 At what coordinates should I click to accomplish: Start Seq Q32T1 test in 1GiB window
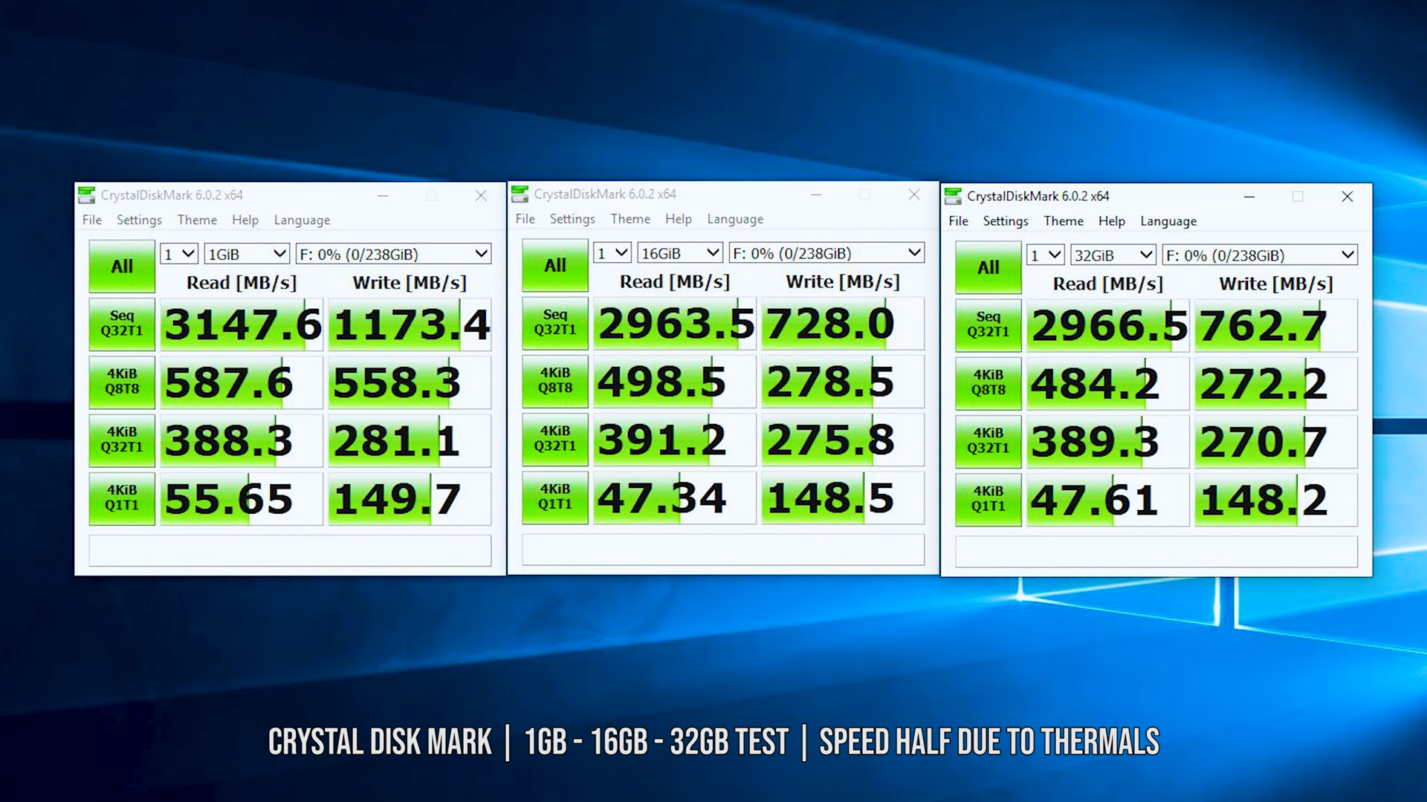coord(122,324)
